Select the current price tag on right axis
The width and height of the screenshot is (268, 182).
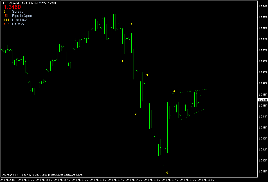pyautogui.click(x=263, y=100)
